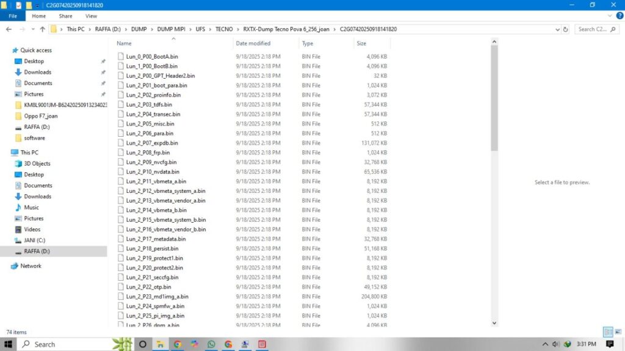The image size is (625, 351).
Task: Open address bar history dropdown
Action: pyautogui.click(x=557, y=29)
